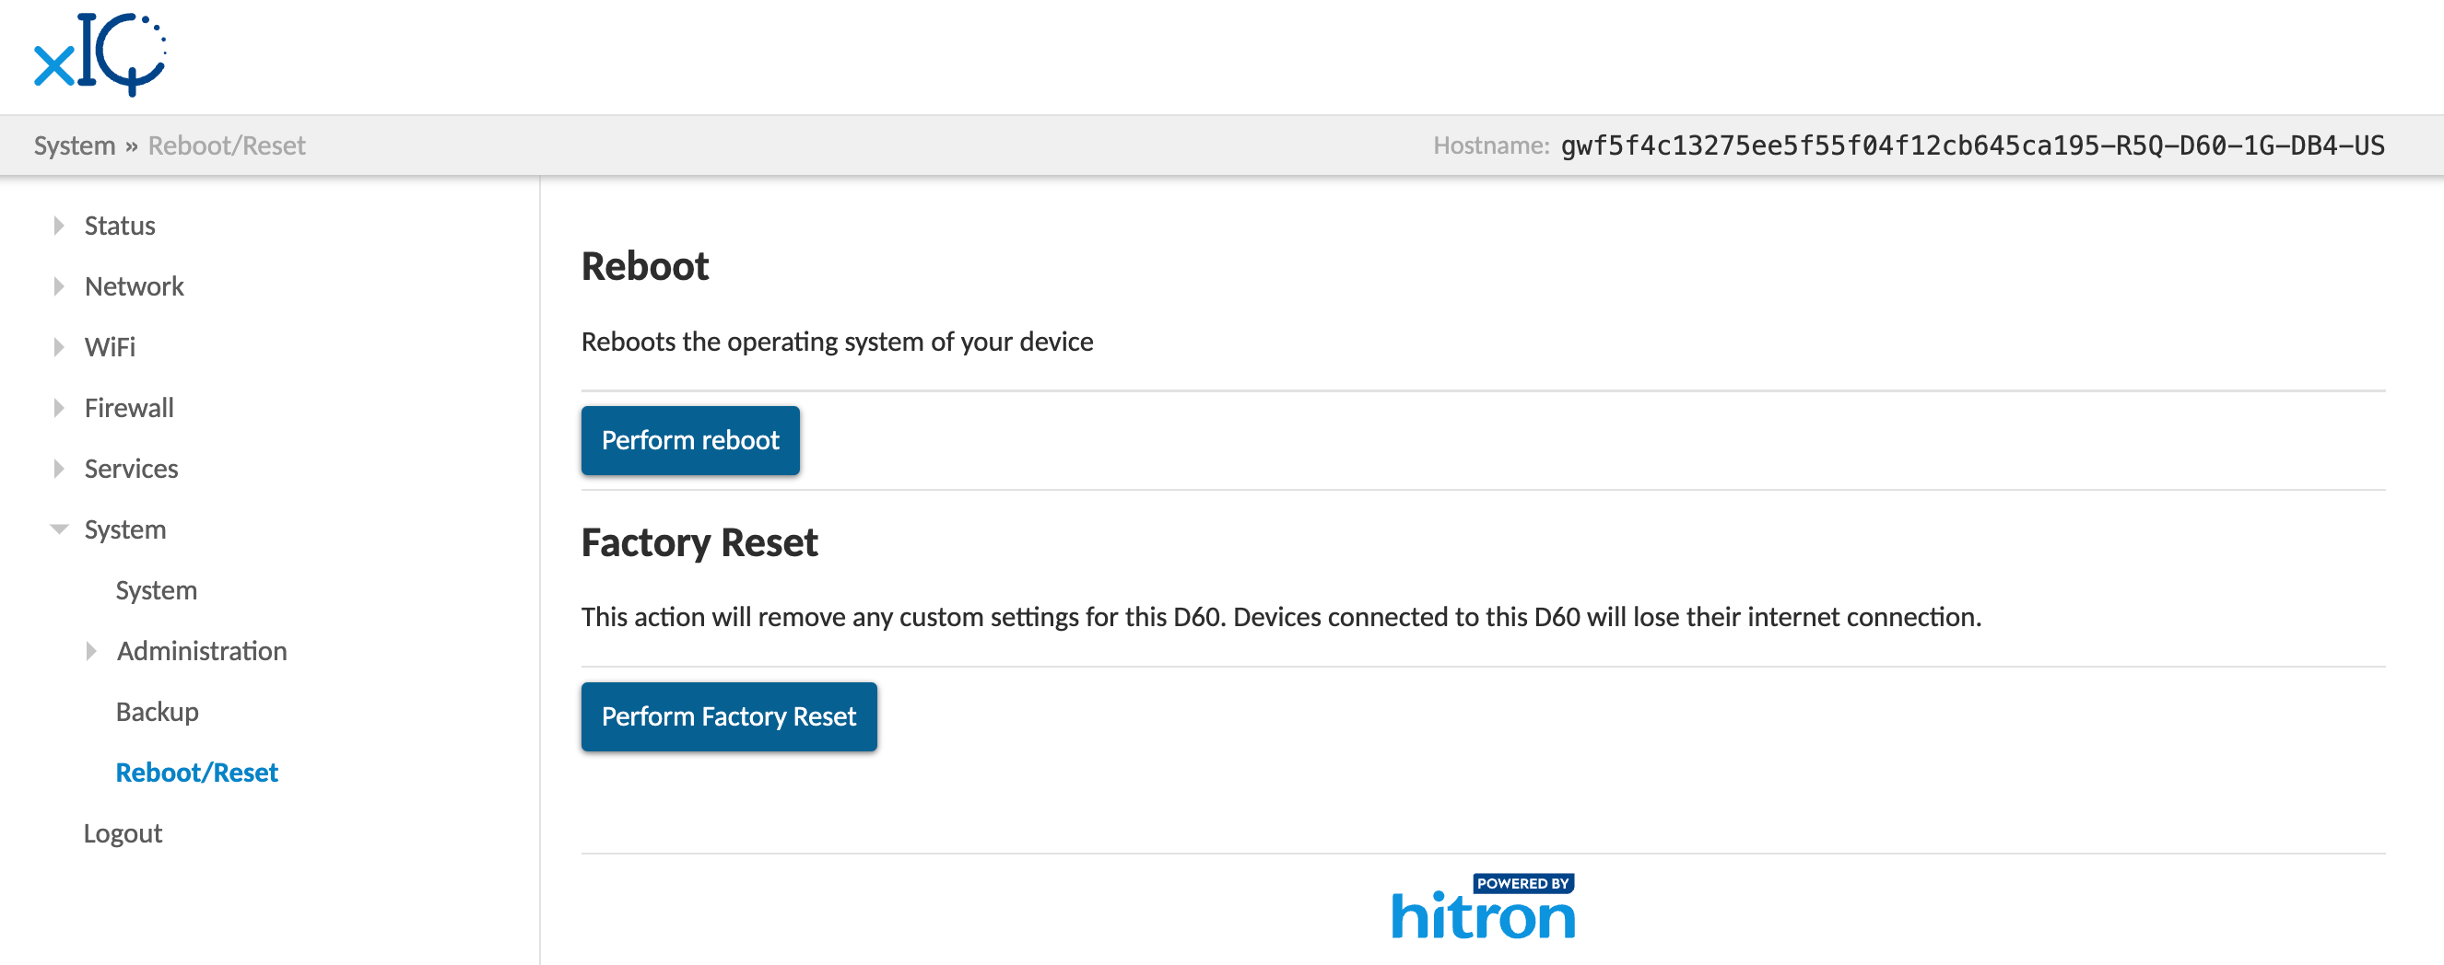Open the WiFi menu item
Viewport: 2444px width, 965px height.
coord(110,347)
